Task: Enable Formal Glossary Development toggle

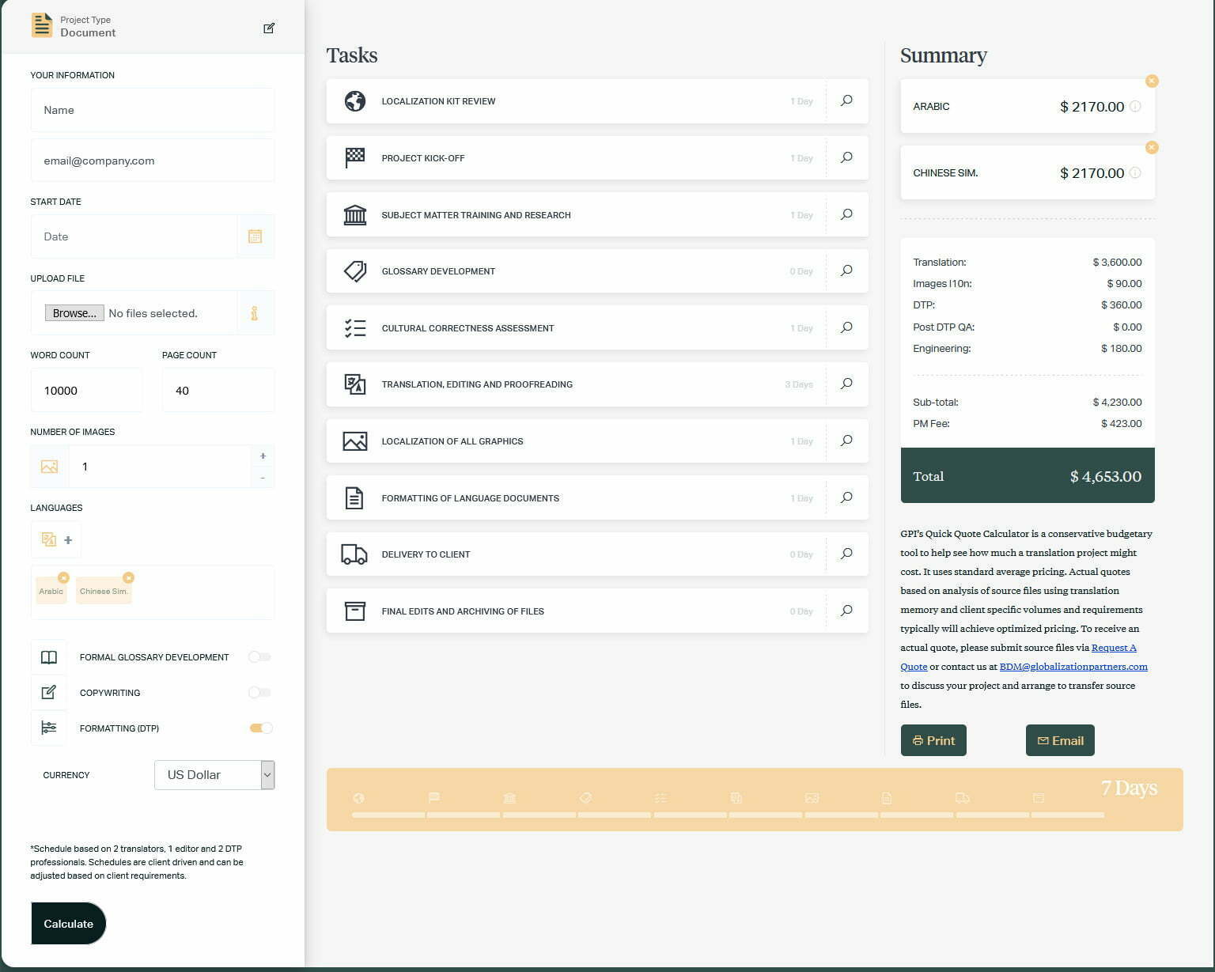Action: tap(259, 657)
